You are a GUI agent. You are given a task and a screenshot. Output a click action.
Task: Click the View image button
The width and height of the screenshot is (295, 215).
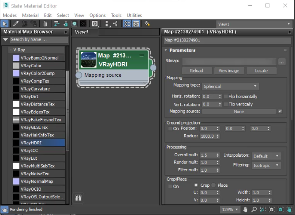point(229,71)
